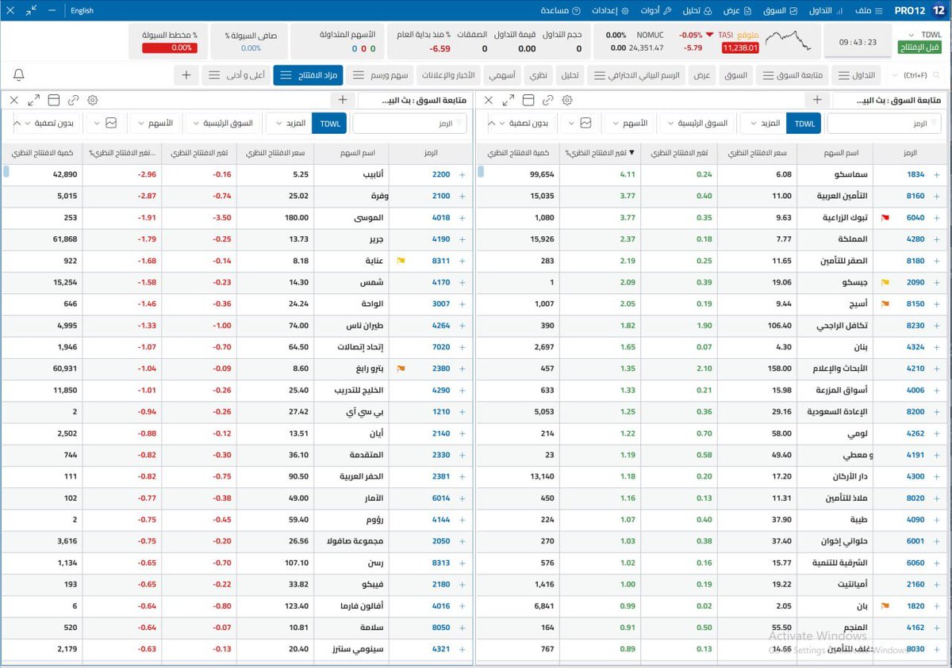The image size is (952, 668).
Task: Click the link icon in the right panel header
Action: (x=547, y=101)
